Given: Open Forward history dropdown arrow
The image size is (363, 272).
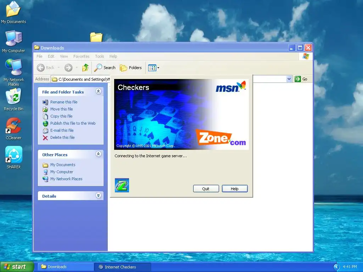Looking at the screenshot, I should click(77, 68).
